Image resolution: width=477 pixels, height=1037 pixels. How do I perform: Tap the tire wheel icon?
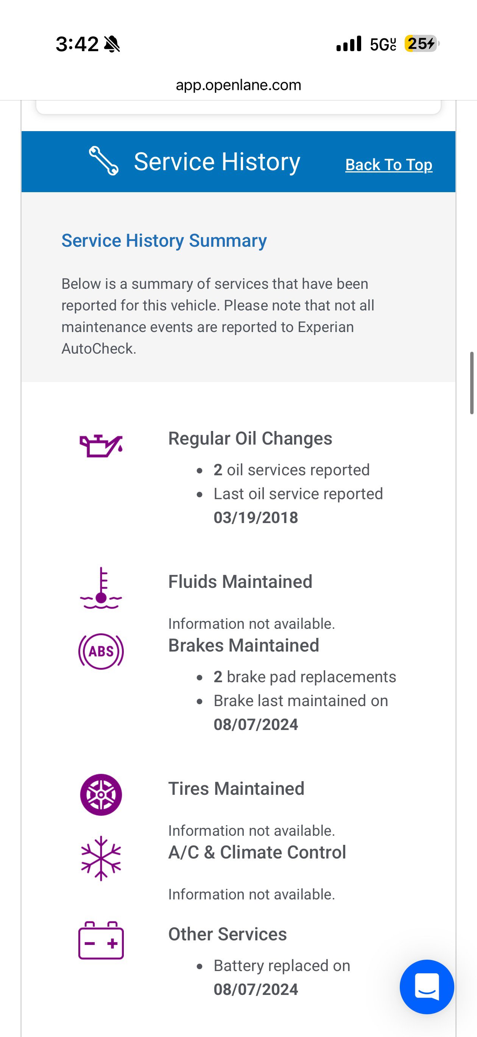(101, 795)
